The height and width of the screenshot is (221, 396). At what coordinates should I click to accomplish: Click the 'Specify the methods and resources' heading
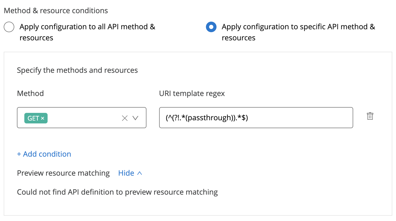77,70
